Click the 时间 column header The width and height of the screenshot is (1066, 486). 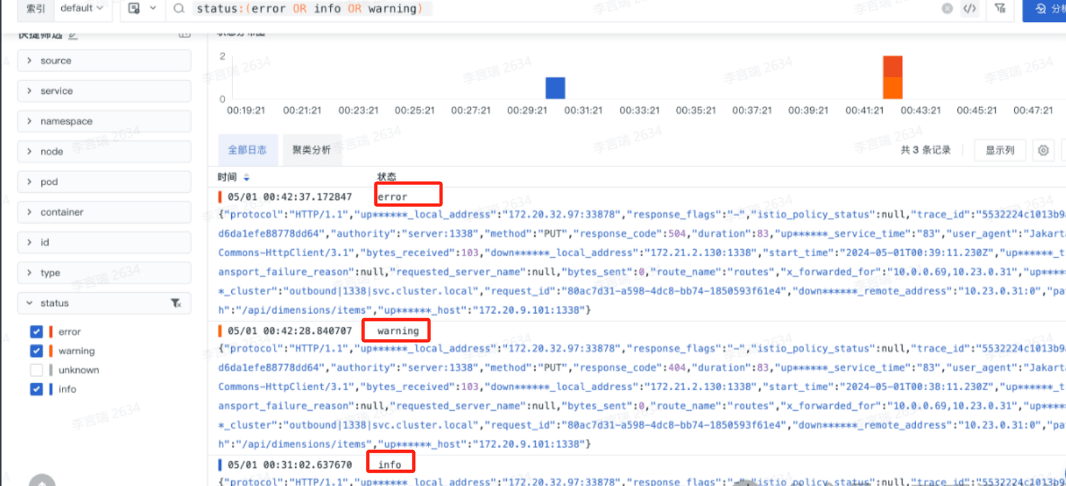click(x=227, y=177)
